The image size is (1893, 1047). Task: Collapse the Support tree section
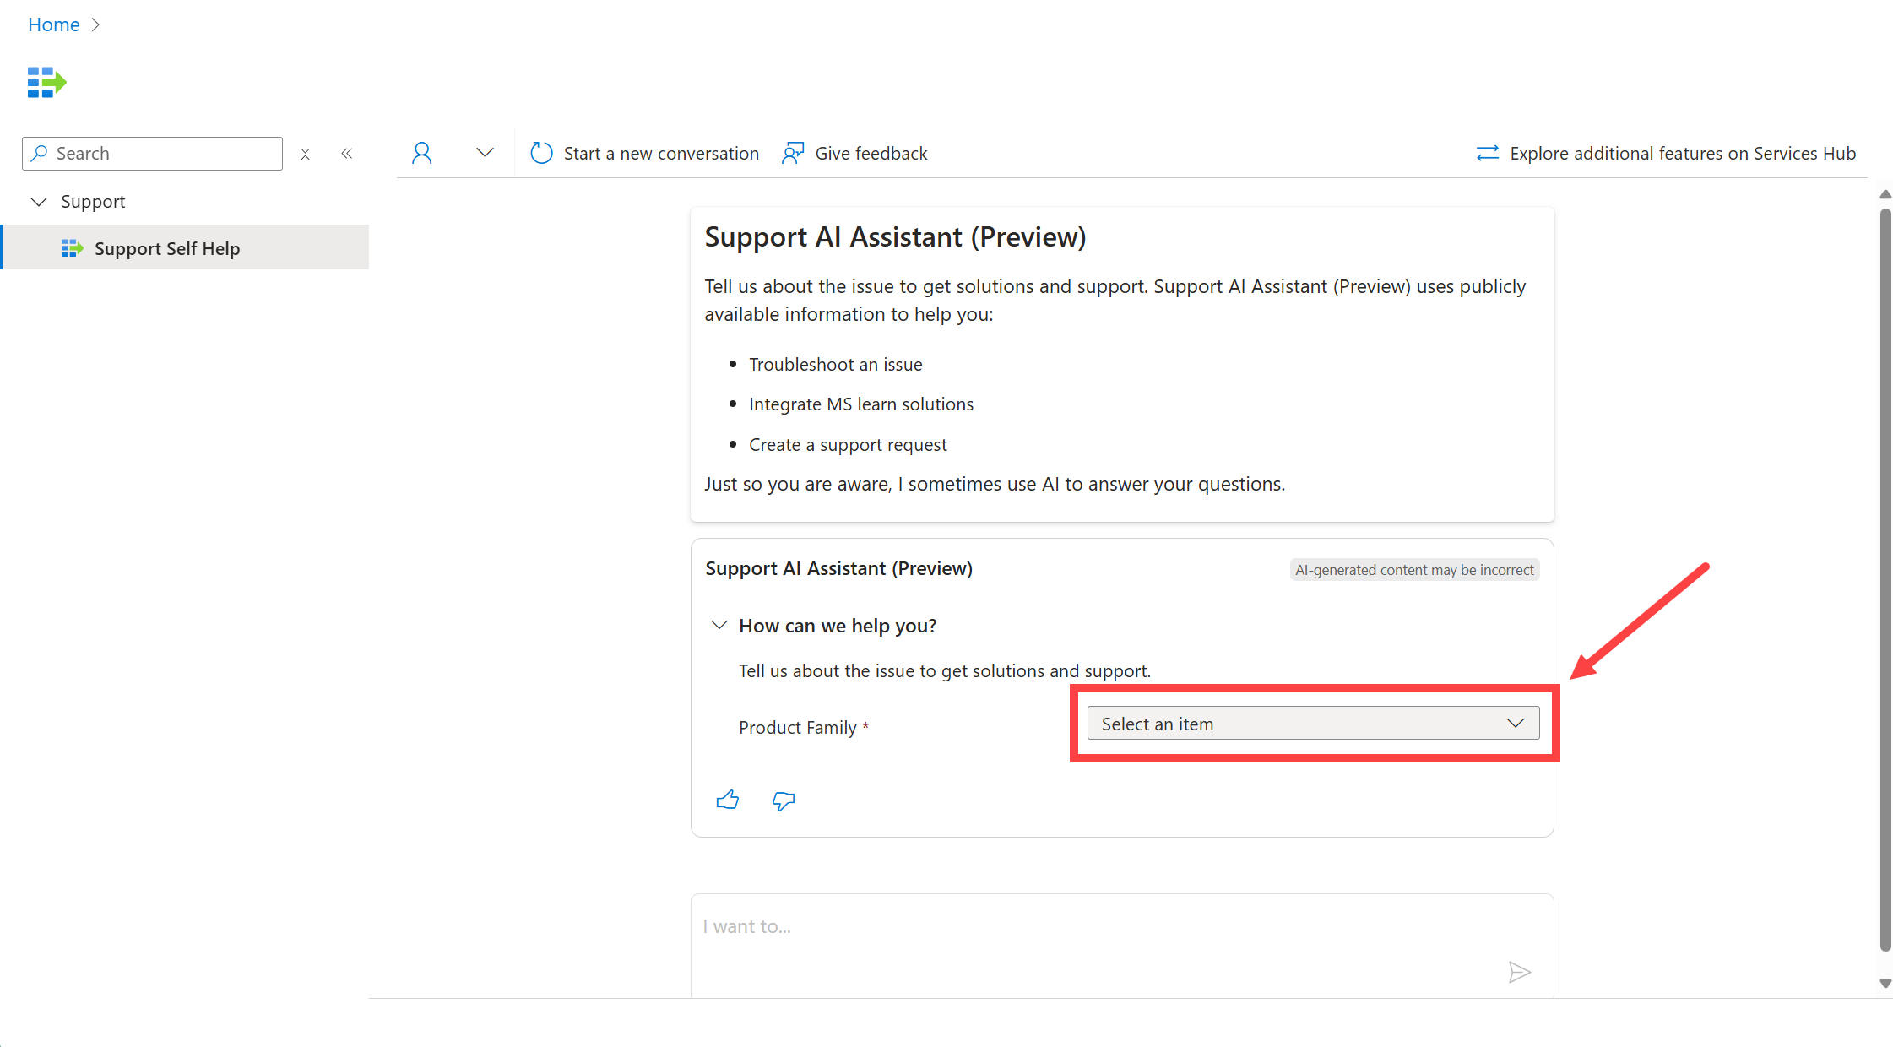pyautogui.click(x=39, y=202)
